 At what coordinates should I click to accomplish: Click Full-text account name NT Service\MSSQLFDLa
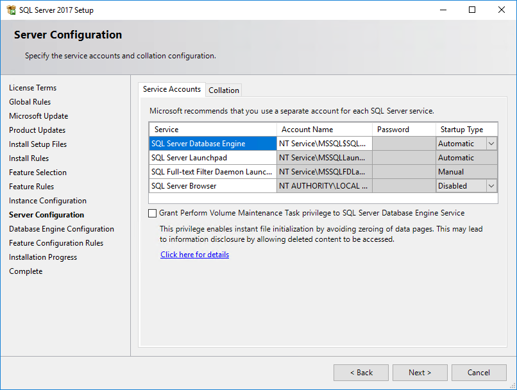point(325,172)
